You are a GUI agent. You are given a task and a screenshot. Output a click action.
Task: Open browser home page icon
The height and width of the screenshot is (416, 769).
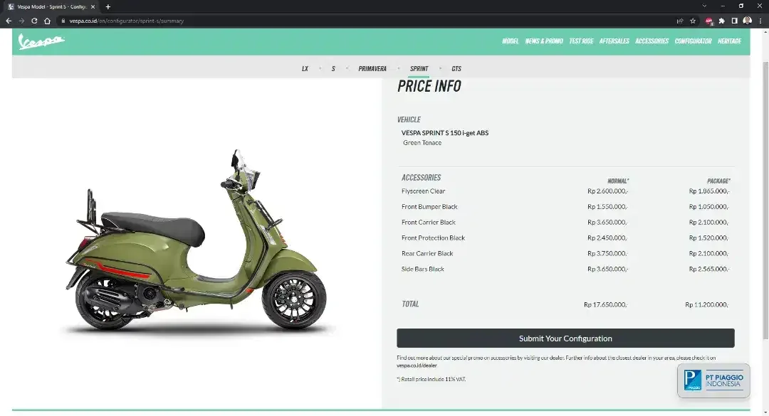[47, 21]
